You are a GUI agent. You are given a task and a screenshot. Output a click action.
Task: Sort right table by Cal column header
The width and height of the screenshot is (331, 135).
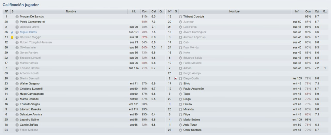tap(317, 12)
